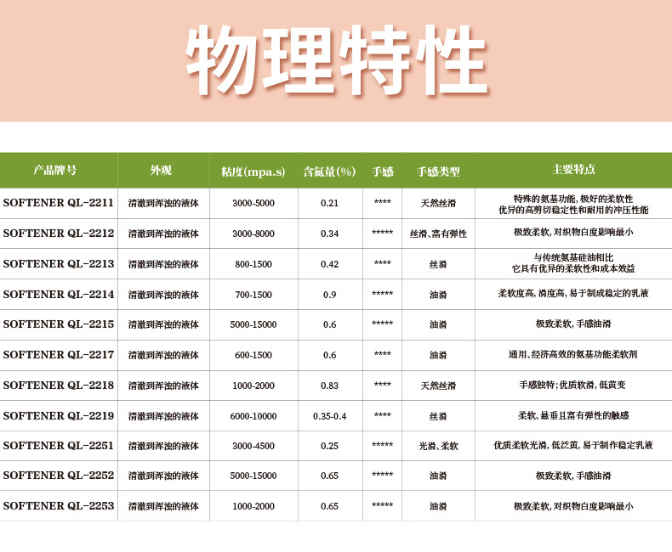Viewport: 672px width, 552px height.
Task: Click nitrogen content value 0.42
Action: [x=329, y=264]
